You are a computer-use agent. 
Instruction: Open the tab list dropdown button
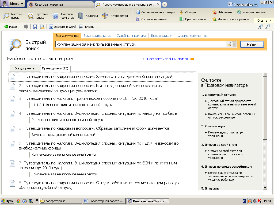pos(165,4)
